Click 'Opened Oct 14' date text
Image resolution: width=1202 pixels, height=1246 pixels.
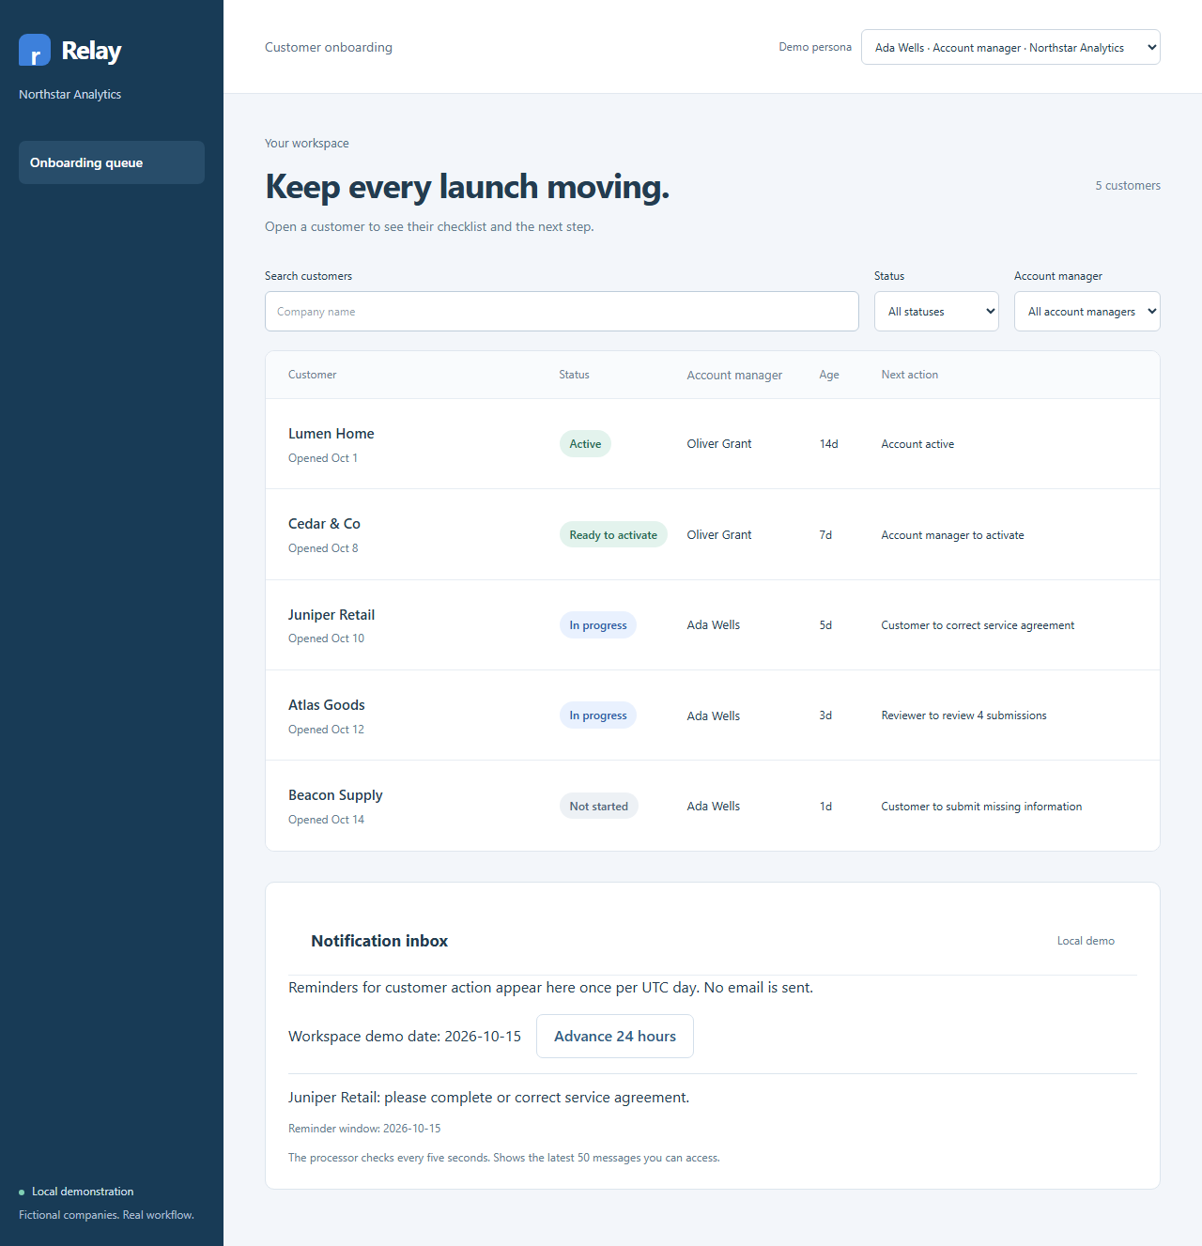coord(326,820)
